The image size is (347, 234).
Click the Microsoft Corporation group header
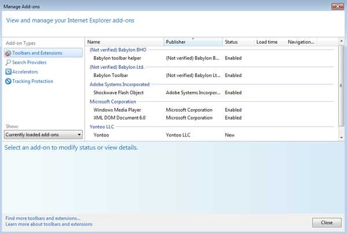[x=113, y=102]
